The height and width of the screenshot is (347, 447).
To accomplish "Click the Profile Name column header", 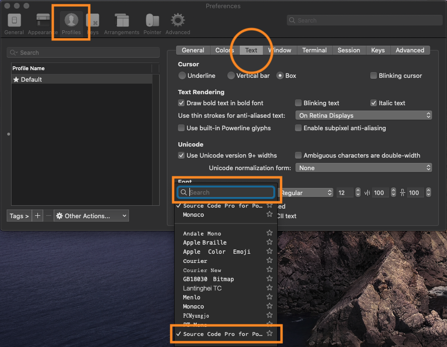I will click(81, 68).
